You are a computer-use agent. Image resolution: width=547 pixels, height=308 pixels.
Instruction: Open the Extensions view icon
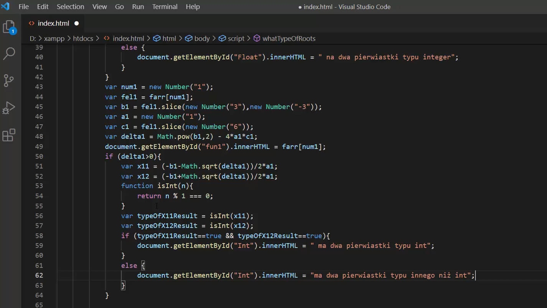coord(9,135)
